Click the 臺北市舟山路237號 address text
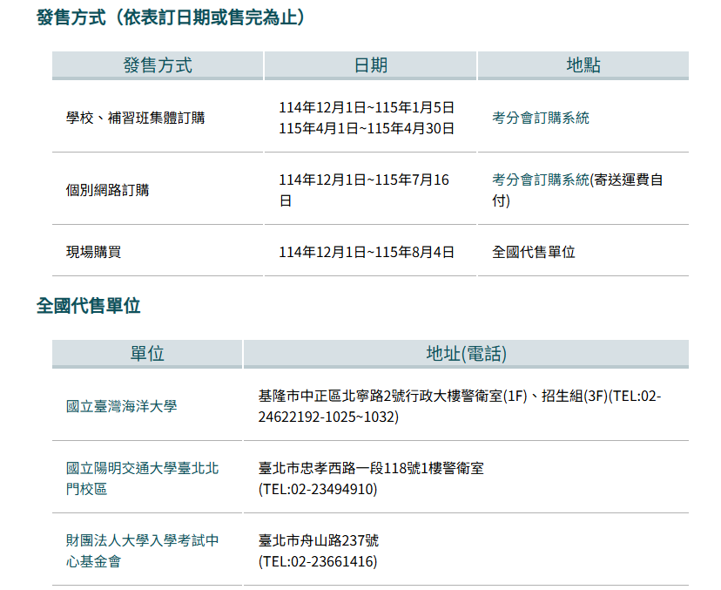The width and height of the screenshot is (721, 590). tap(319, 541)
